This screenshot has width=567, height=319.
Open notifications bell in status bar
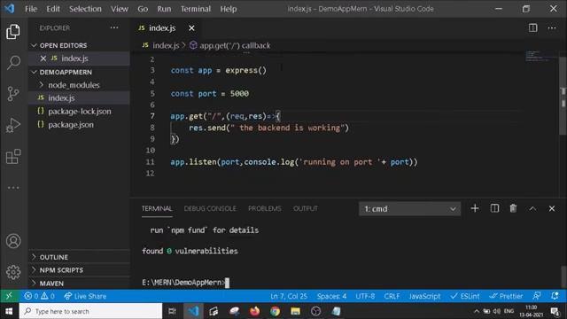point(555,296)
